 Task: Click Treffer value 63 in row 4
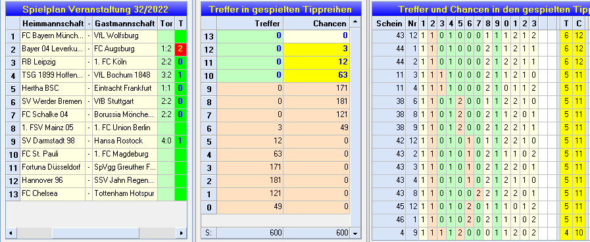250,155
